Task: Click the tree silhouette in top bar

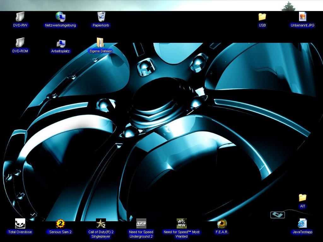Action: coord(288,7)
